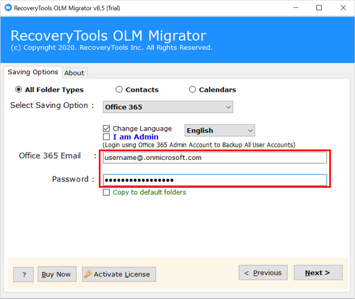355x299 pixels.
Task: Focus the Password input field
Action: point(215,180)
